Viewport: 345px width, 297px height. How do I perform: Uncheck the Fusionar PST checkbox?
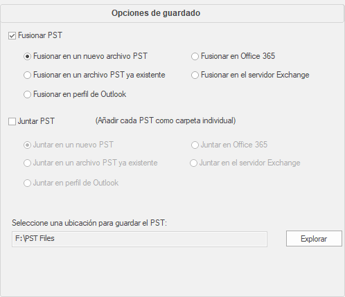point(12,36)
